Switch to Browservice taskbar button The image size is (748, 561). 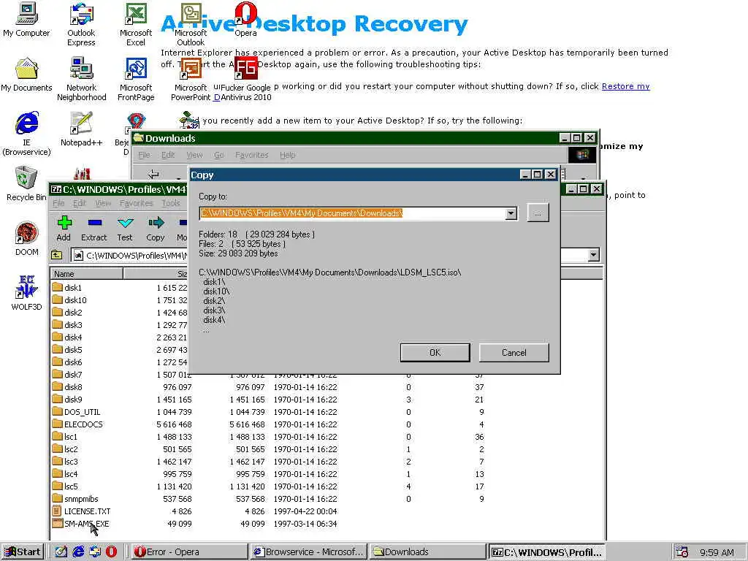309,552
